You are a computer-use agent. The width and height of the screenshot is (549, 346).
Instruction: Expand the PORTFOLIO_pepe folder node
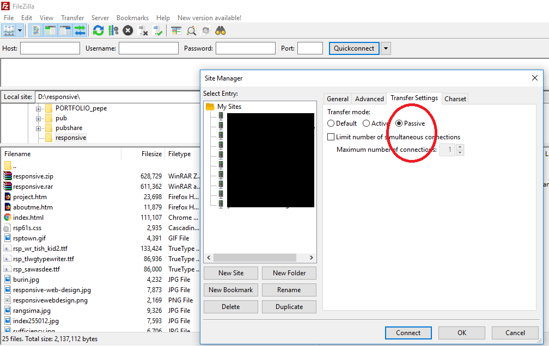point(39,108)
